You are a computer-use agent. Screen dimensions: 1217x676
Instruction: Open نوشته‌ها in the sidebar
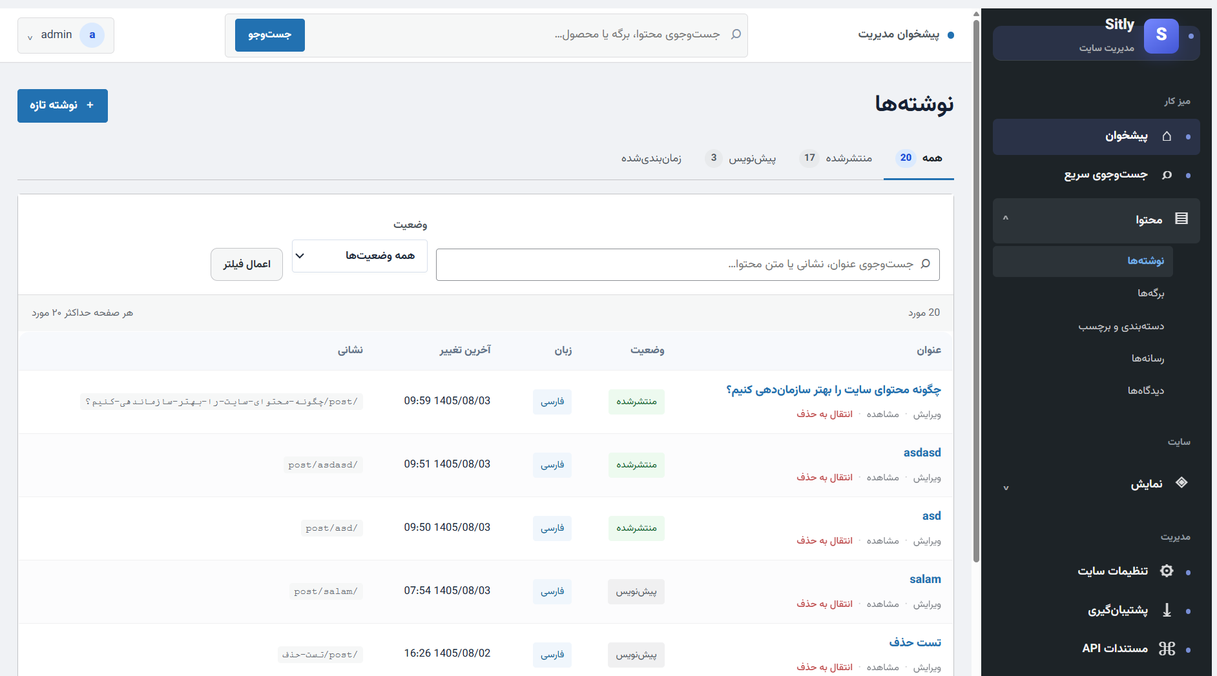point(1083,261)
